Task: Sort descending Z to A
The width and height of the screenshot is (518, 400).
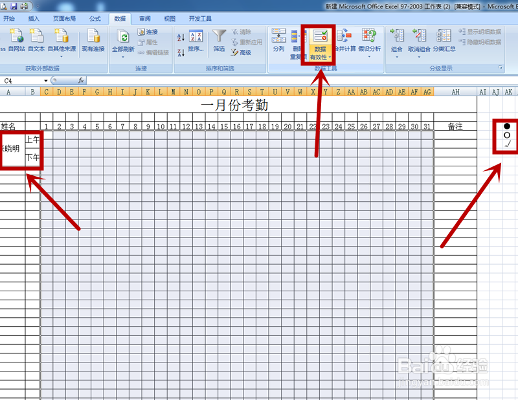Action: coord(181,52)
